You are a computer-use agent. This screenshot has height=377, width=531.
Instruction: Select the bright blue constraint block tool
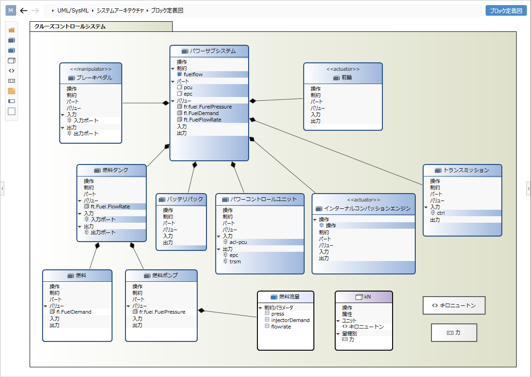tap(12, 50)
